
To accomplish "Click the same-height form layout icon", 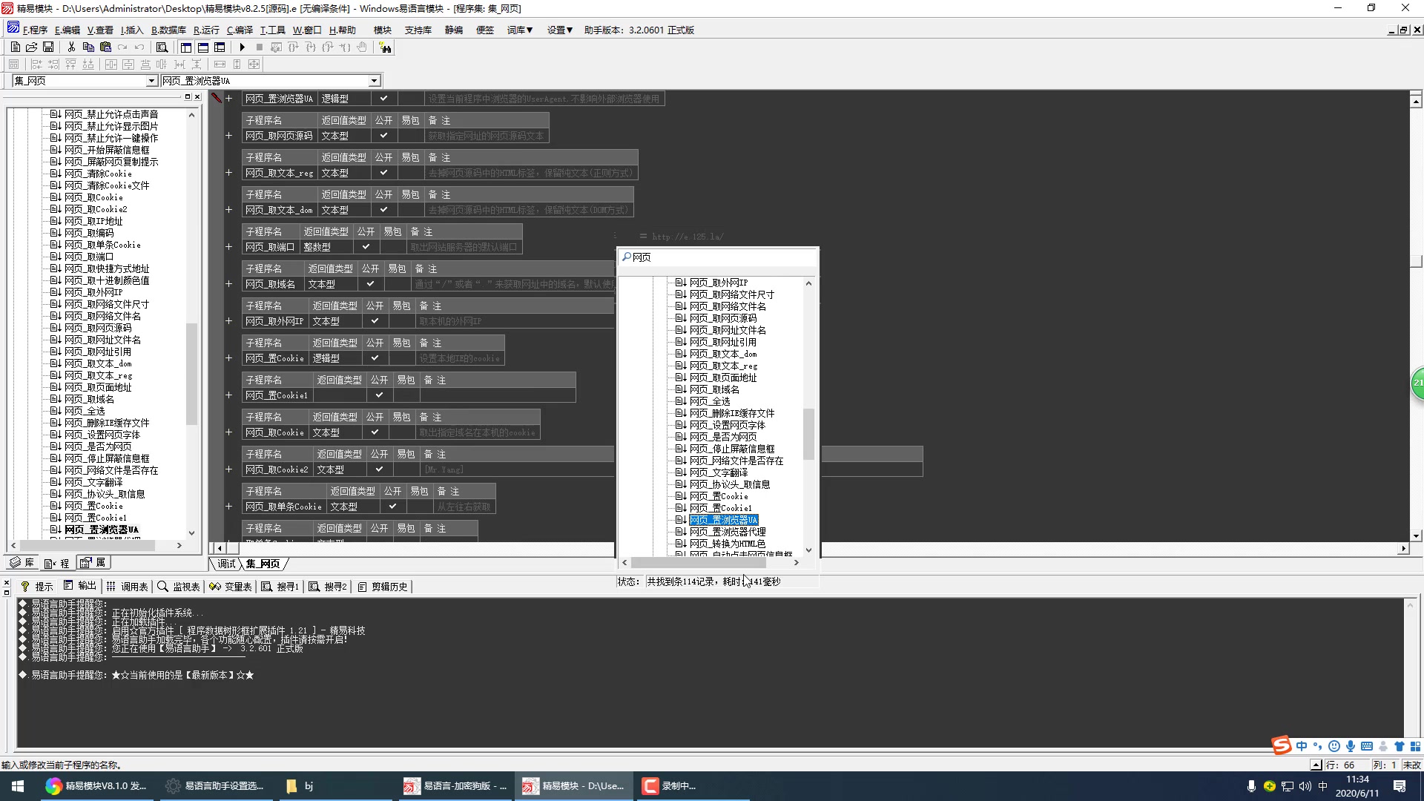I will (237, 65).
